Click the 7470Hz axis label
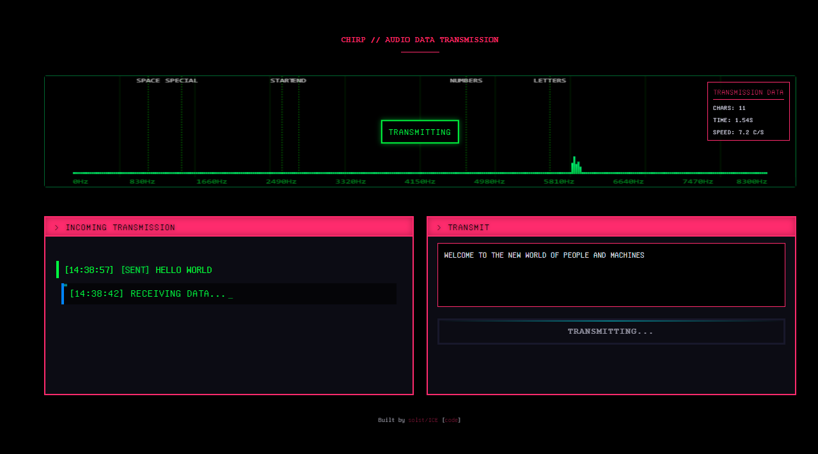818x454 pixels. 698,182
